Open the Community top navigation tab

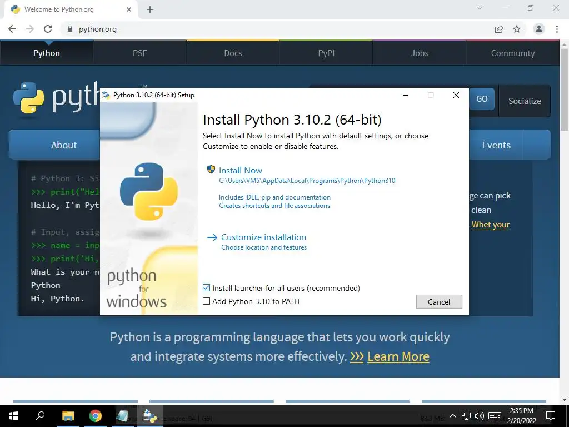pyautogui.click(x=513, y=53)
